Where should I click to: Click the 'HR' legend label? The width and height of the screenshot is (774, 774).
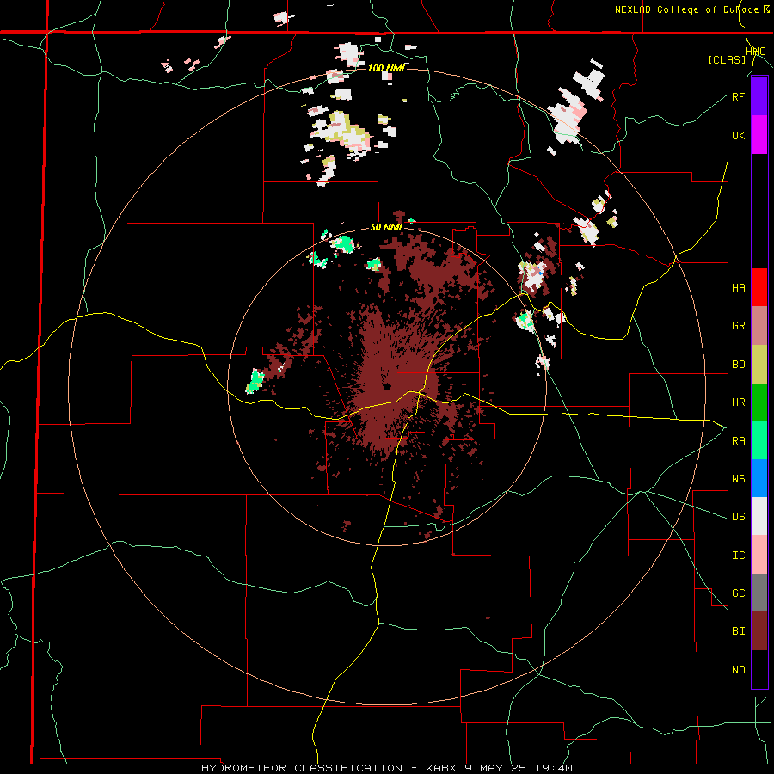pos(738,402)
